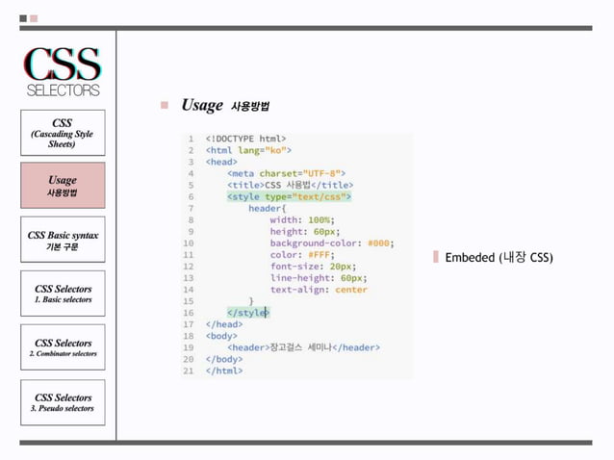
Task: Click the Usage 사용방법 slide heading
Action: (225, 105)
